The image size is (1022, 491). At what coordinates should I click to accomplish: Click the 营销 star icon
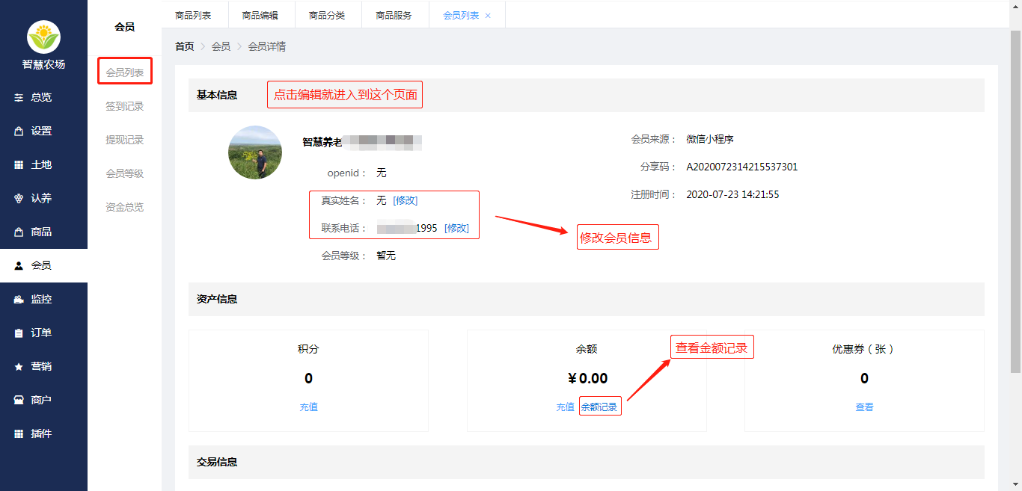(19, 366)
